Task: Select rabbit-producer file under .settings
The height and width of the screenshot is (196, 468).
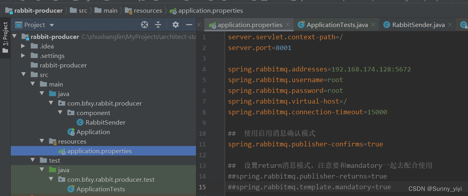Action: 63,65
